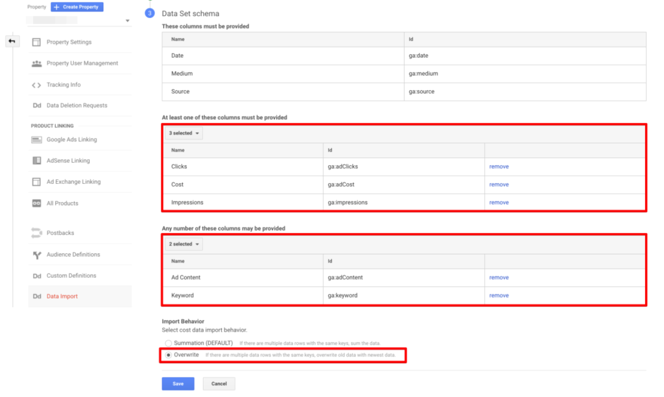The width and height of the screenshot is (664, 397).
Task: Click the Audience Definitions funnel icon
Action: (x=37, y=255)
